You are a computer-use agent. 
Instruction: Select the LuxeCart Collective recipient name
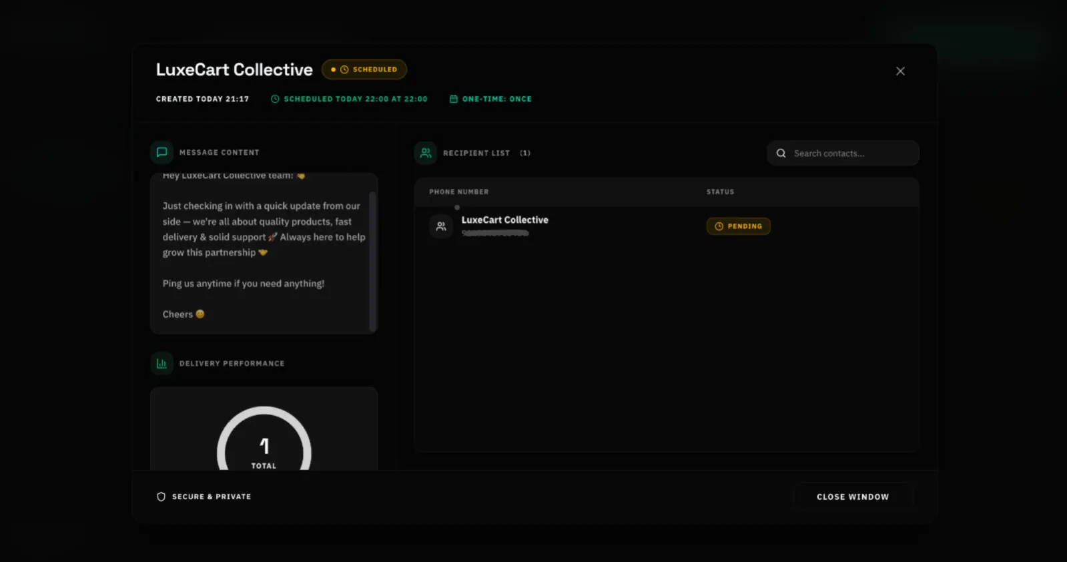click(505, 220)
